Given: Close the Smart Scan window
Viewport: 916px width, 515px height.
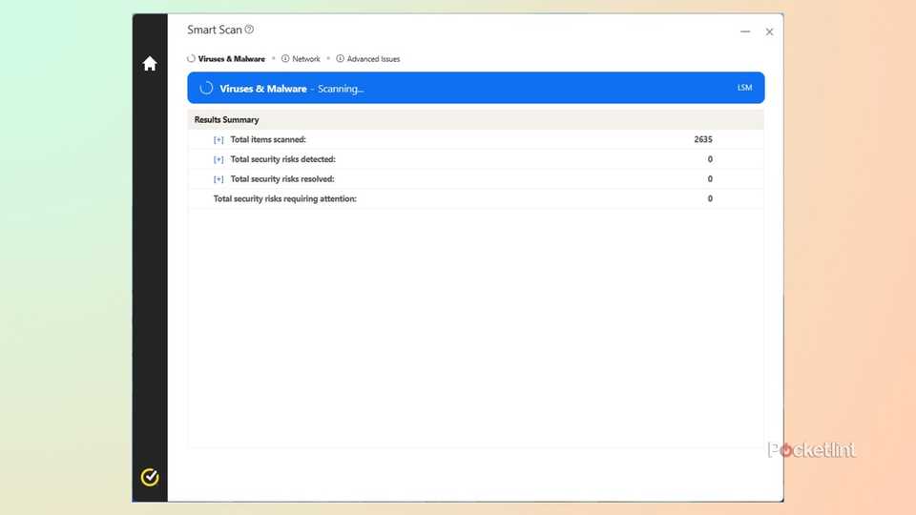Looking at the screenshot, I should click(x=769, y=31).
